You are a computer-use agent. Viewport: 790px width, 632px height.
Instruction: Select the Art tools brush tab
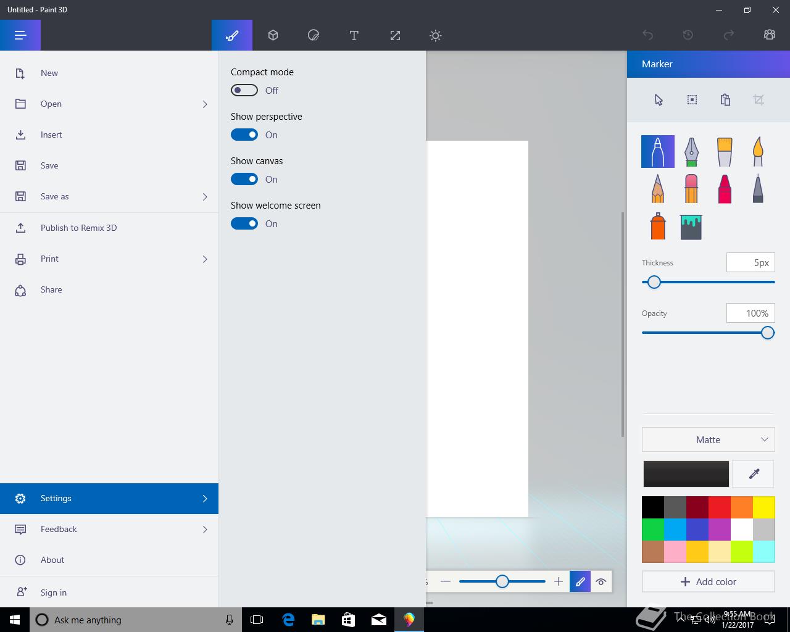click(x=232, y=35)
